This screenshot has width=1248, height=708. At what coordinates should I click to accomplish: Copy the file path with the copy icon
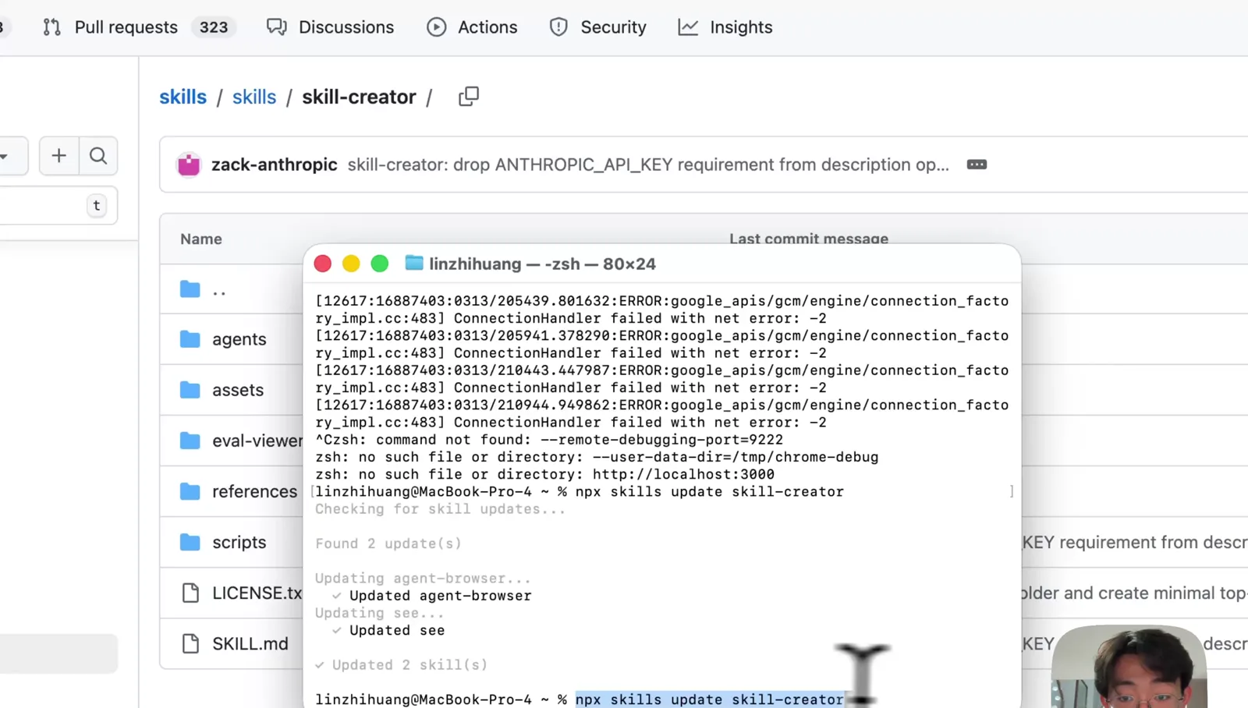tap(469, 97)
